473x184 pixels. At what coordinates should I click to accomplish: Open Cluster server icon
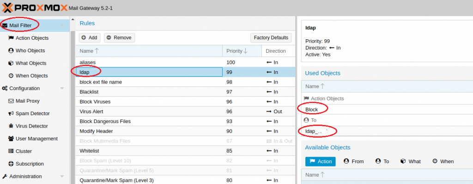coord(11,151)
